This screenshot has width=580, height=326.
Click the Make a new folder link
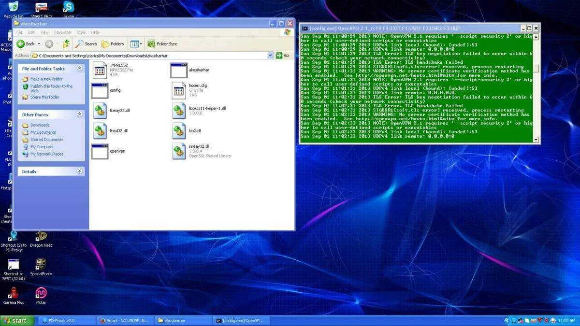(46, 79)
